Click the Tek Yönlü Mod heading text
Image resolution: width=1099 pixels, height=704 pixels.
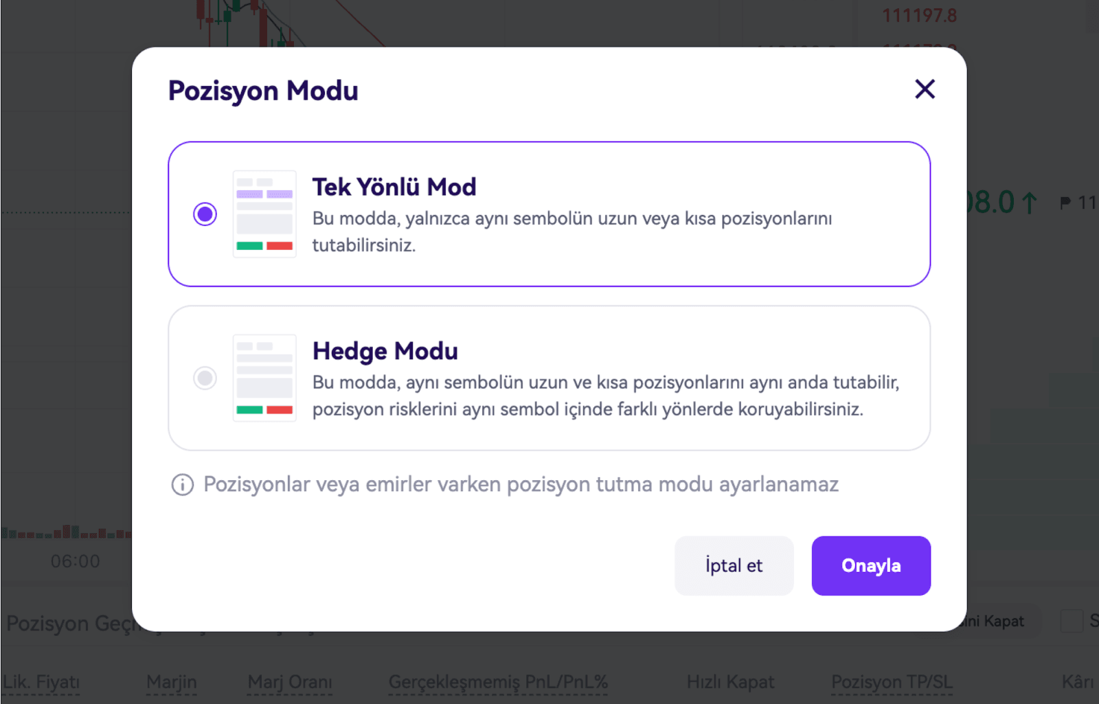(x=394, y=187)
